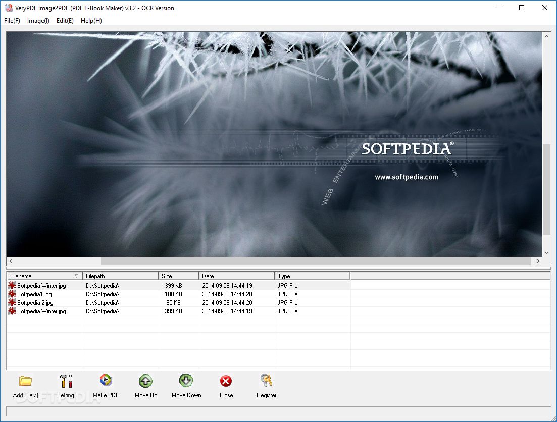Maximize the VeryPDF window

point(522,8)
